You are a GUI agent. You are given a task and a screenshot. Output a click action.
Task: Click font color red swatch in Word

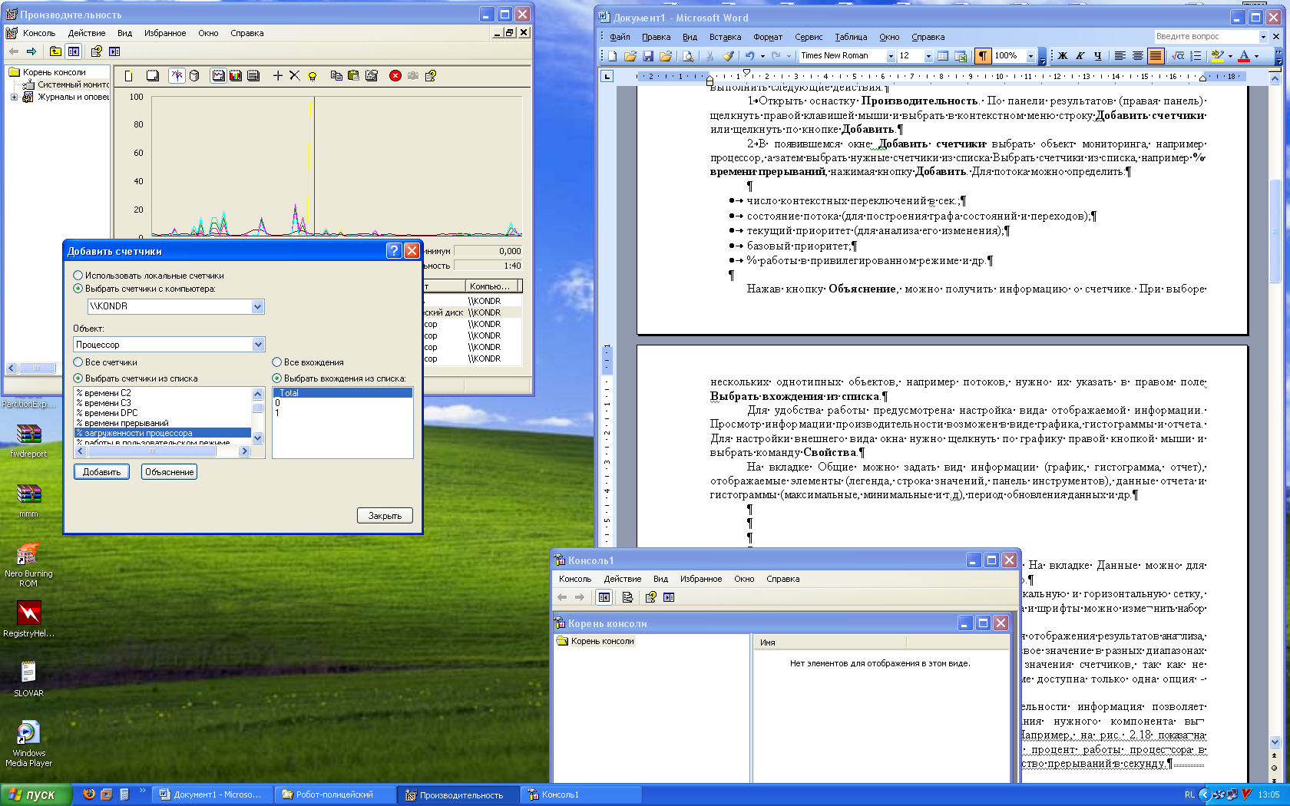pos(1244,56)
